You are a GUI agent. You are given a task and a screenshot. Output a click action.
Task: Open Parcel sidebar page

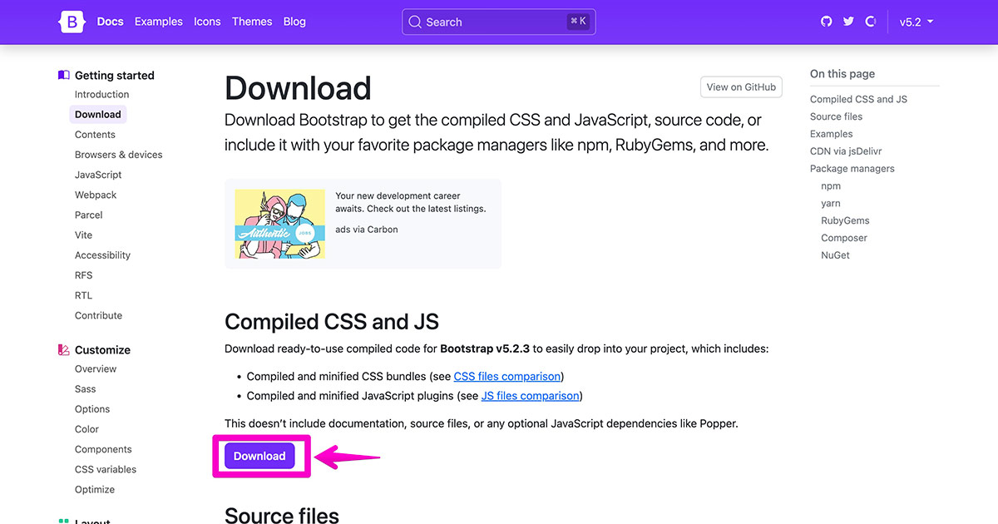[89, 215]
